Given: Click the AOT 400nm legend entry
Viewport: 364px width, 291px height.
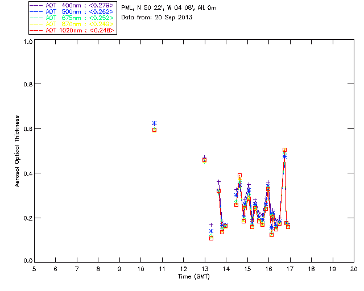Looking at the screenshot, I should click(x=72, y=5).
